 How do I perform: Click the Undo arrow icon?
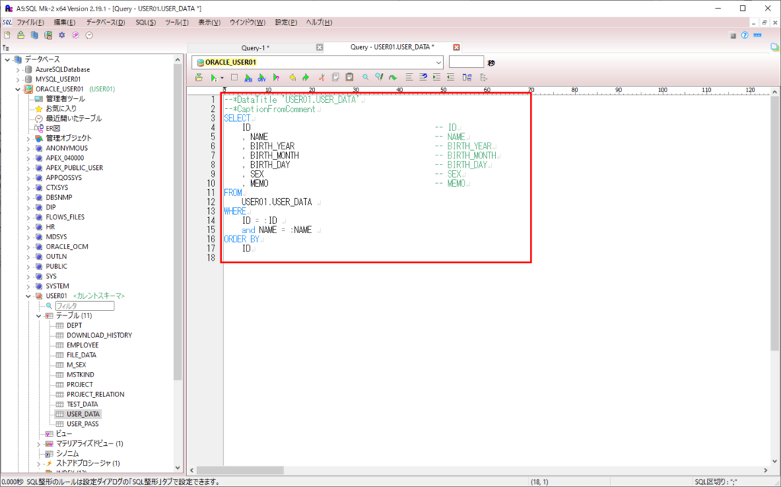pos(292,77)
